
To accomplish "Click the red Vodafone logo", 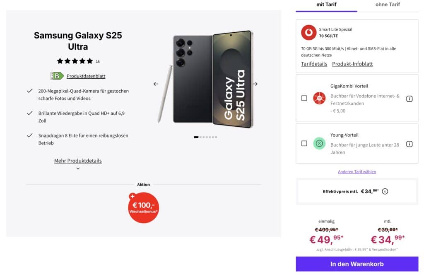I will point(308,32).
